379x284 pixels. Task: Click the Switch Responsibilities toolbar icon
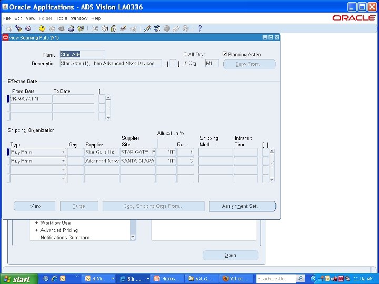[x=61, y=29]
